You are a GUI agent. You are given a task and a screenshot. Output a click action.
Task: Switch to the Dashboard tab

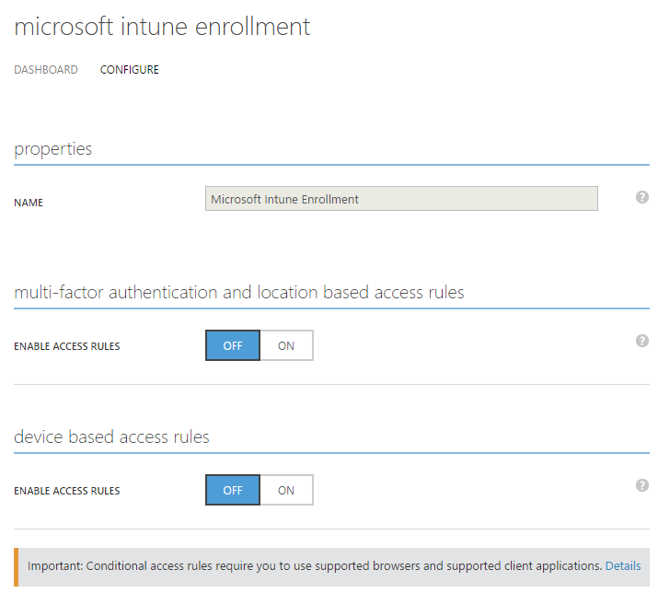[46, 70]
